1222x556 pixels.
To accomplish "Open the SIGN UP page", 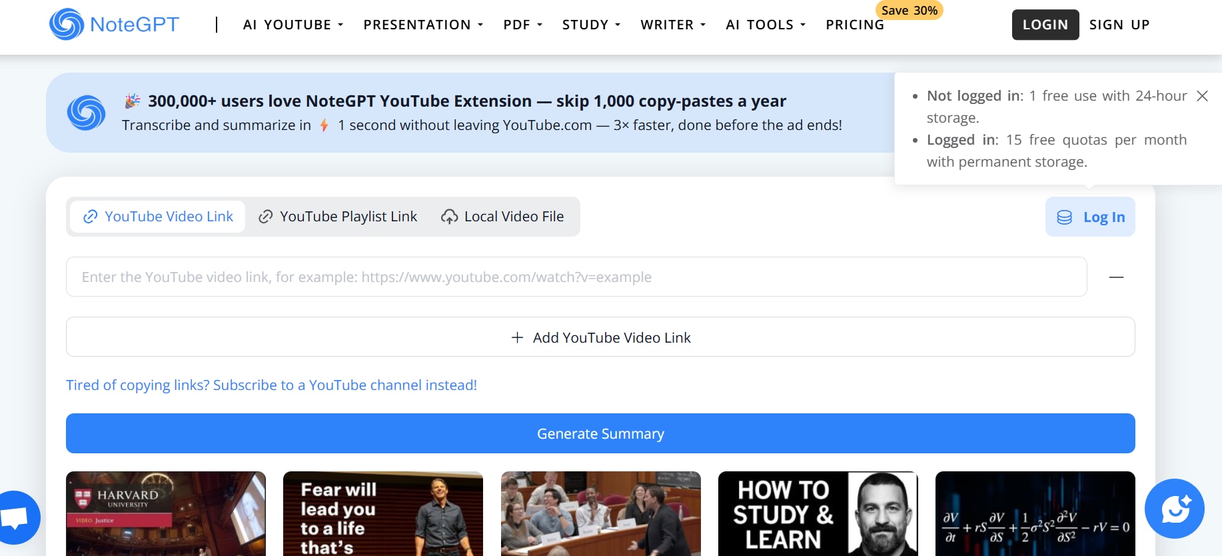I will pos(1119,25).
